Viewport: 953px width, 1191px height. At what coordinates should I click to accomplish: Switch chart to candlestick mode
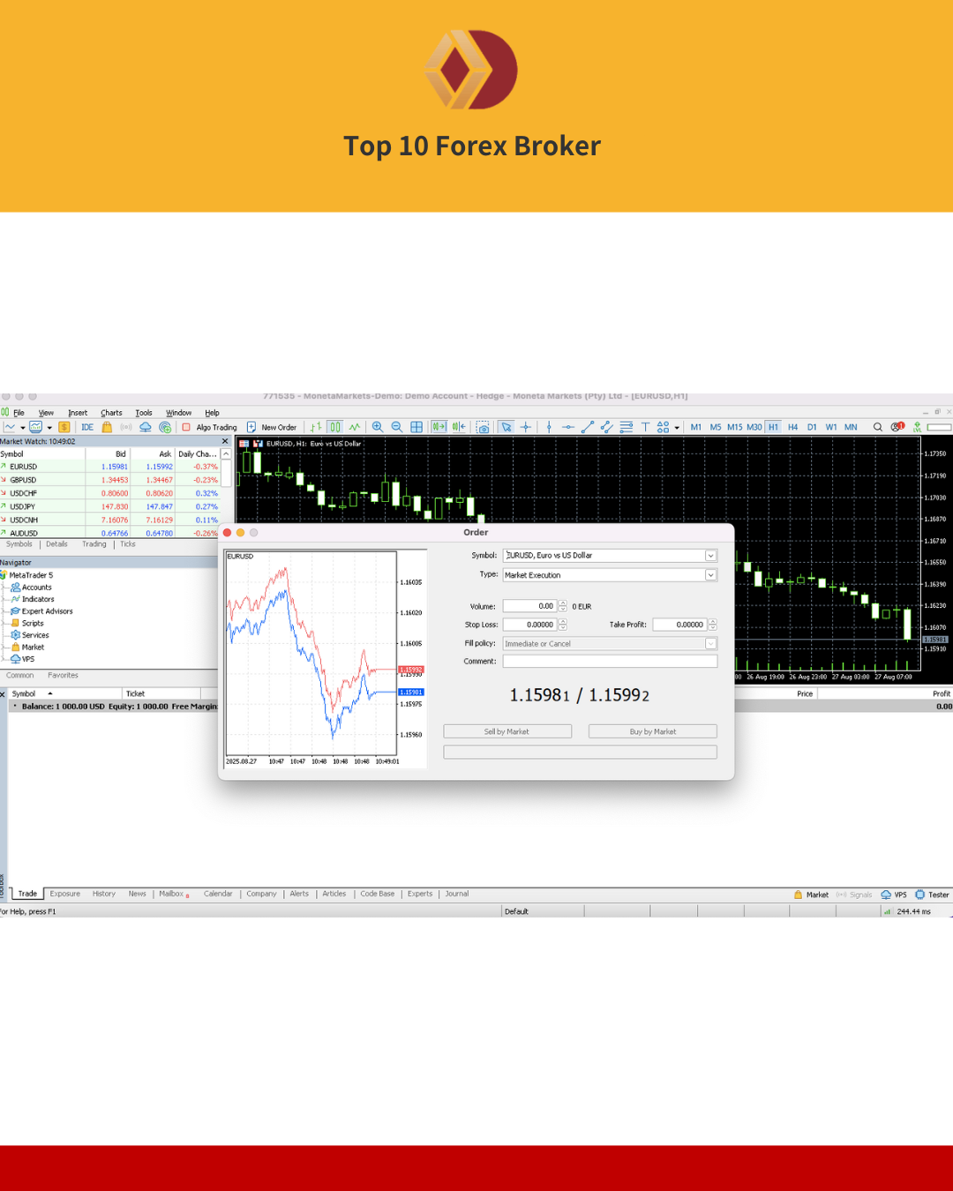coord(335,427)
